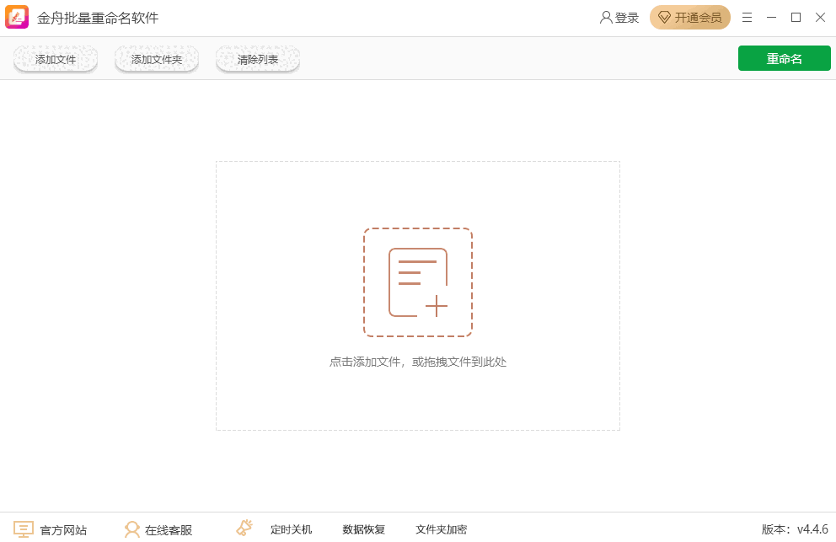
Task: Open the 开通会员 diamond membership button
Action: (689, 18)
